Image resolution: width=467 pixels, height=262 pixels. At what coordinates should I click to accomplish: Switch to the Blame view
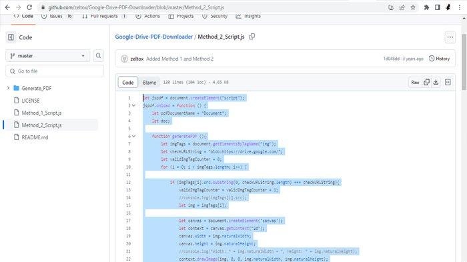coord(149,83)
